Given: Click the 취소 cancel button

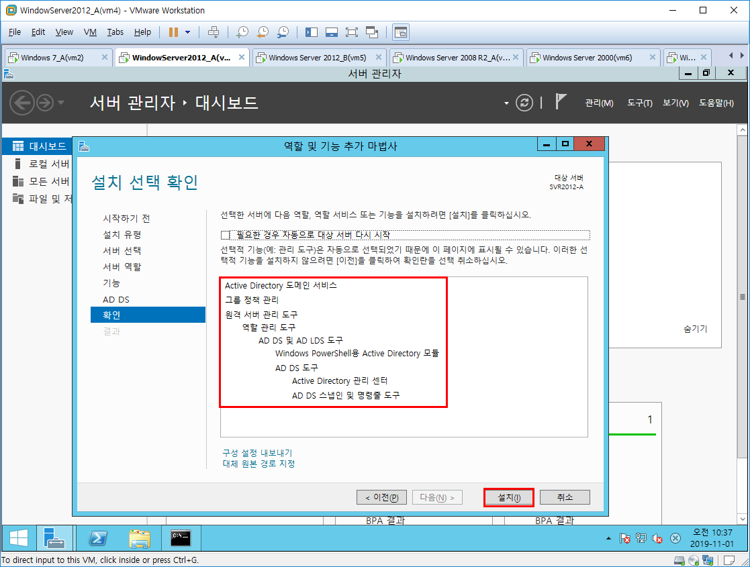Looking at the screenshot, I should (565, 497).
